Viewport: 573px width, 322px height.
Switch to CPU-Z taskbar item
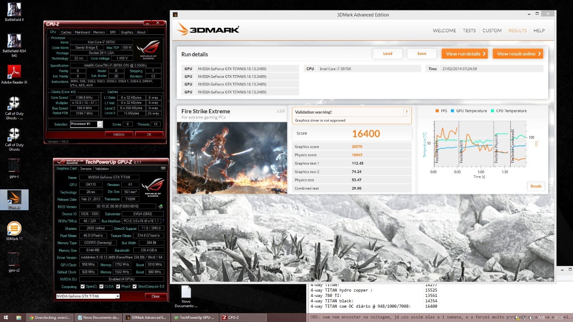pyautogui.click(x=243, y=318)
